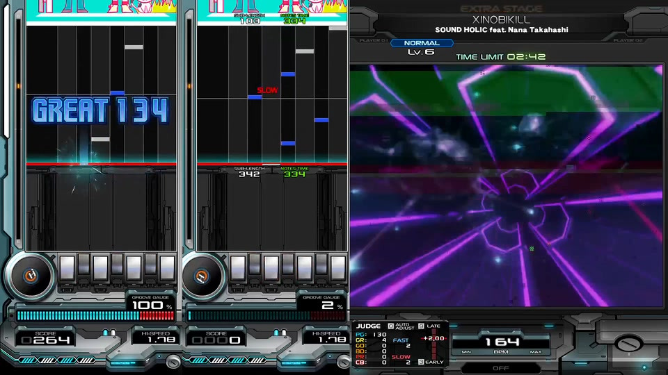Click the GR: 4 judge count
Viewport: 668px width, 375px height.
[x=371, y=340]
